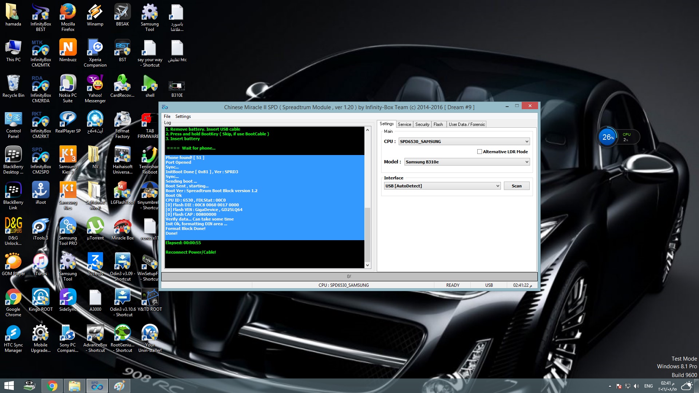Open InfinityBox CM2RDA shortcut

pyautogui.click(x=41, y=89)
